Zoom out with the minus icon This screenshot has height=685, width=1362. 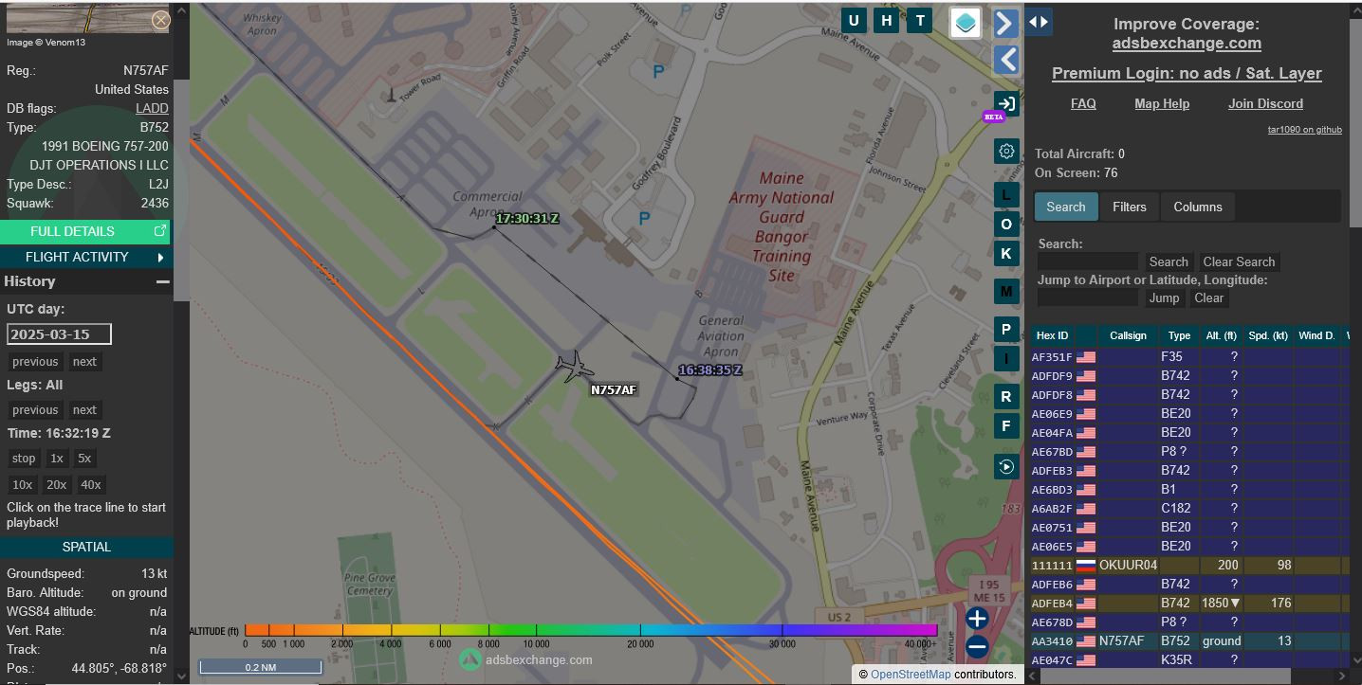pyautogui.click(x=977, y=647)
